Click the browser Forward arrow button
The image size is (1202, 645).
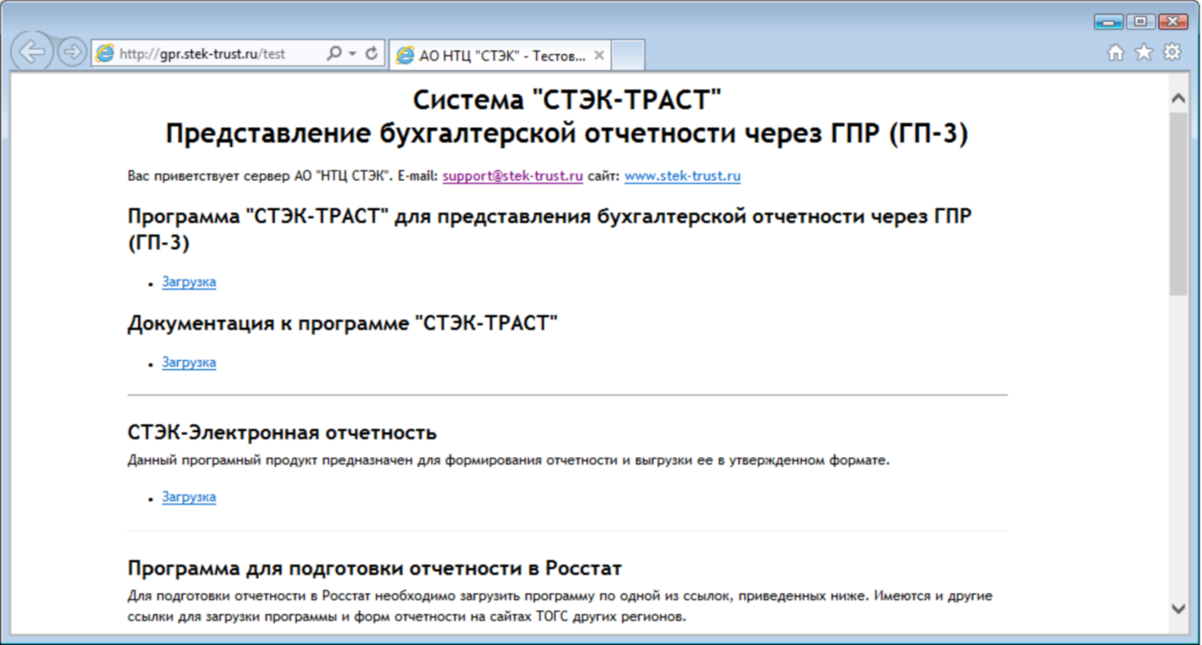click(x=71, y=53)
